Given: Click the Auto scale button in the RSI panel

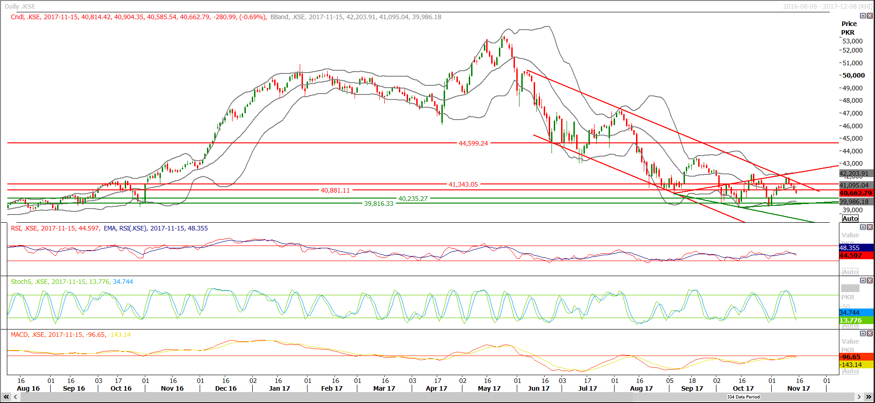Looking at the screenshot, I should coord(850,272).
